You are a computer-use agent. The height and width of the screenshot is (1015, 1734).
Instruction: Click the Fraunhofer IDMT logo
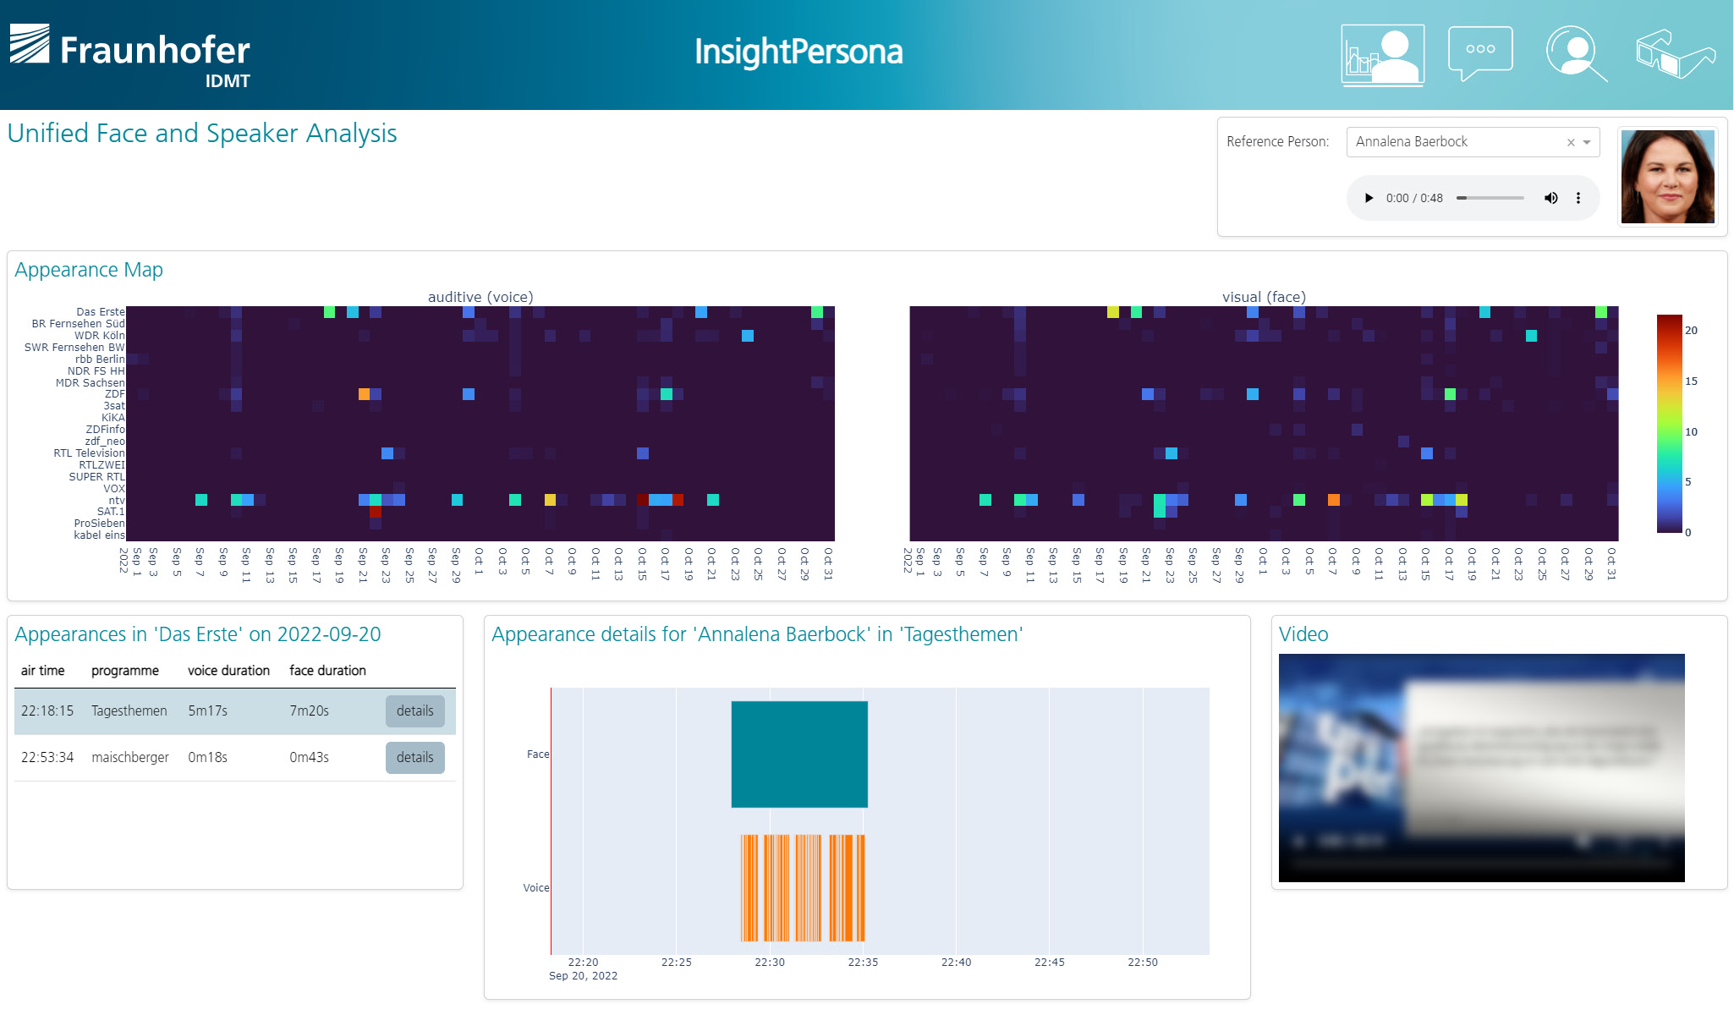click(x=130, y=55)
